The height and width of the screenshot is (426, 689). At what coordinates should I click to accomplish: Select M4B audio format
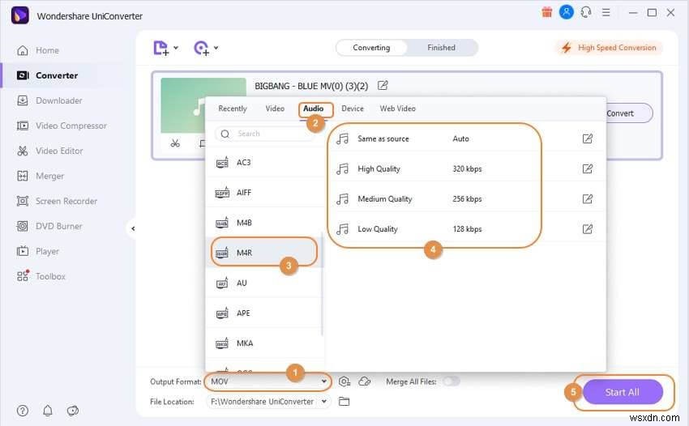point(264,223)
